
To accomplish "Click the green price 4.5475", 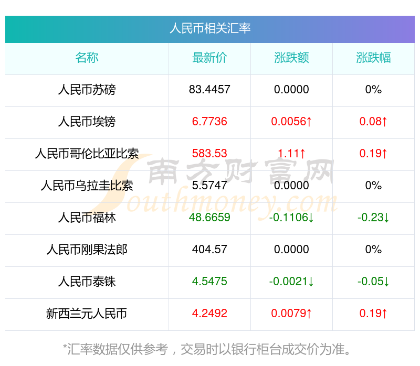I will (209, 282).
